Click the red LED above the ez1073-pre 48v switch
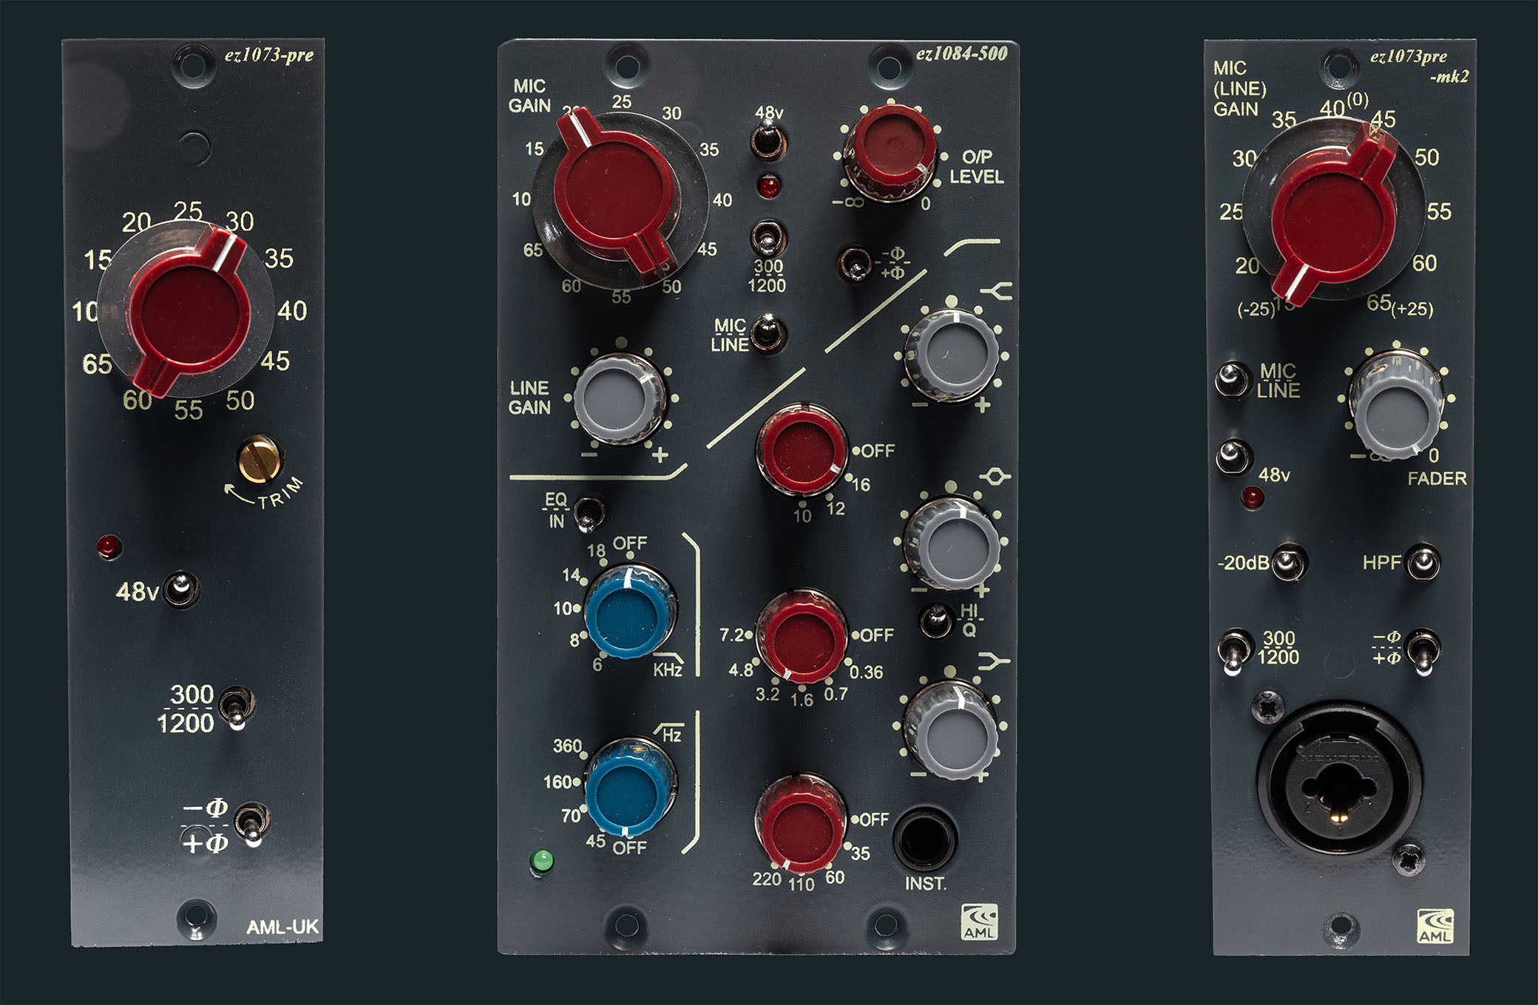This screenshot has height=1005, width=1538. (109, 548)
